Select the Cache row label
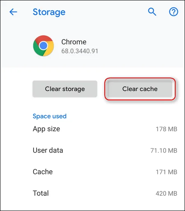The image size is (185, 211). coord(43,172)
